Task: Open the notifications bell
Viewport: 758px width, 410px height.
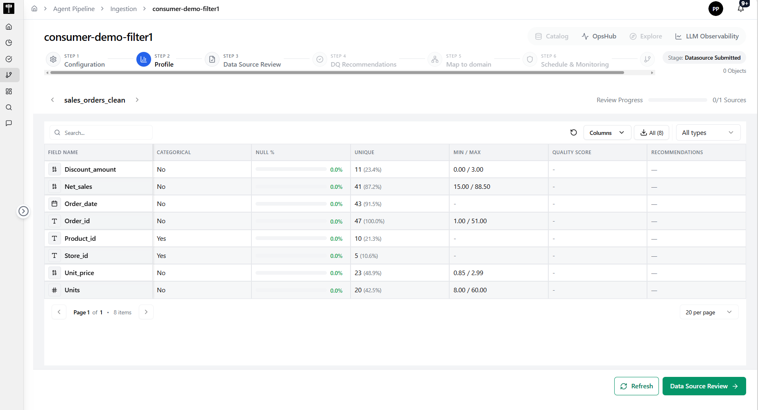Action: [x=741, y=8]
